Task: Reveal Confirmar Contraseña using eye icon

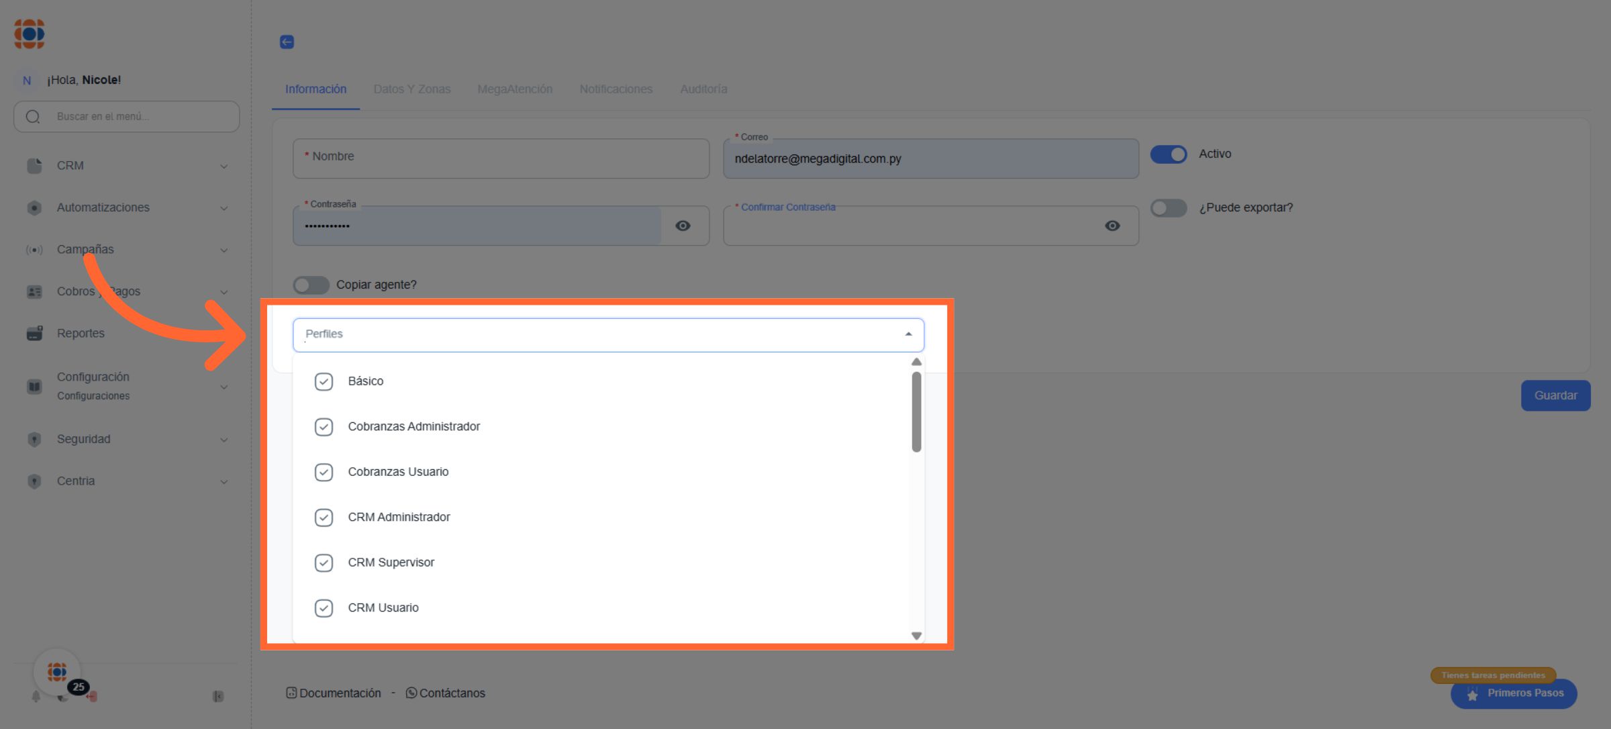Action: (1112, 226)
